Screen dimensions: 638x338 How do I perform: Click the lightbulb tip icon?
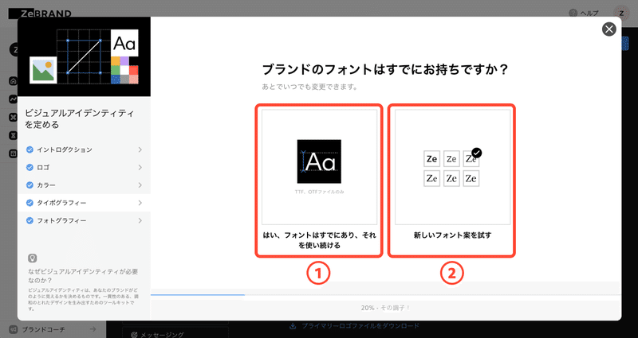pos(32,258)
